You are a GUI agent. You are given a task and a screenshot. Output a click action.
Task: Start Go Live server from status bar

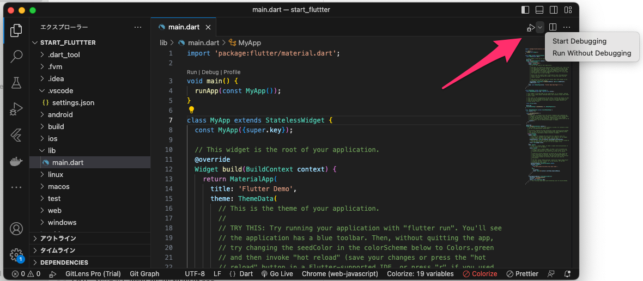[x=277, y=273]
